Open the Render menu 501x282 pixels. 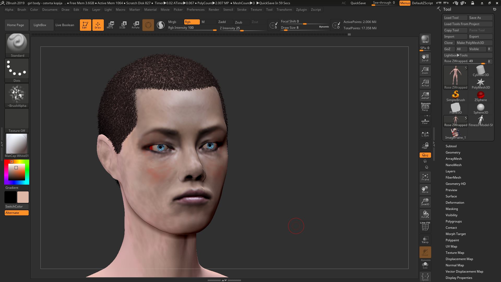[214, 10]
